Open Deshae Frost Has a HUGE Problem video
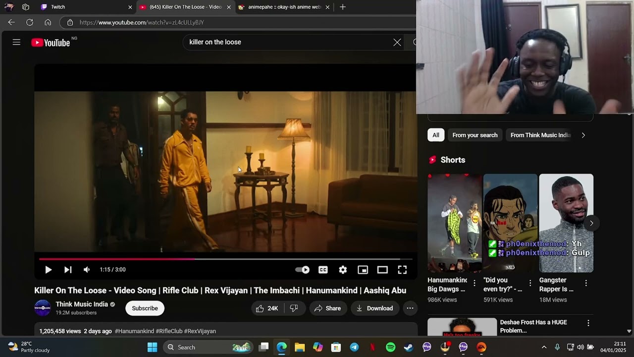Image resolution: width=634 pixels, height=357 pixels. pos(533,326)
